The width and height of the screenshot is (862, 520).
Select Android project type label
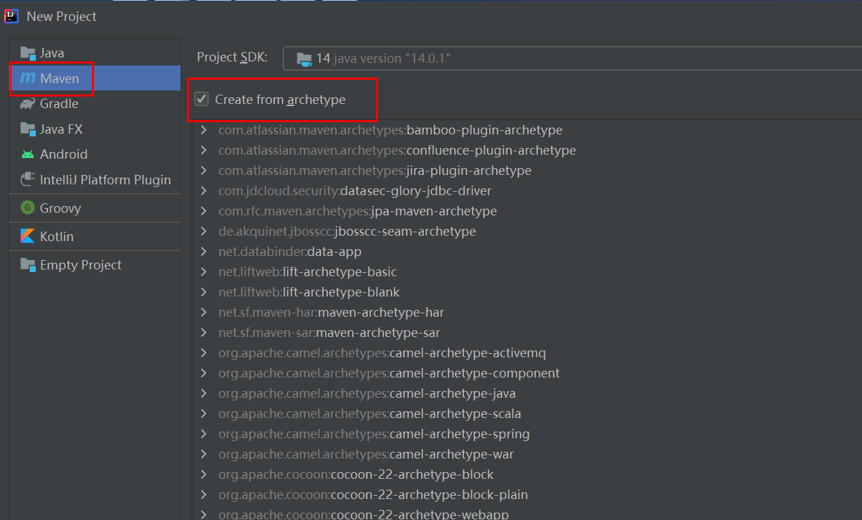point(64,154)
